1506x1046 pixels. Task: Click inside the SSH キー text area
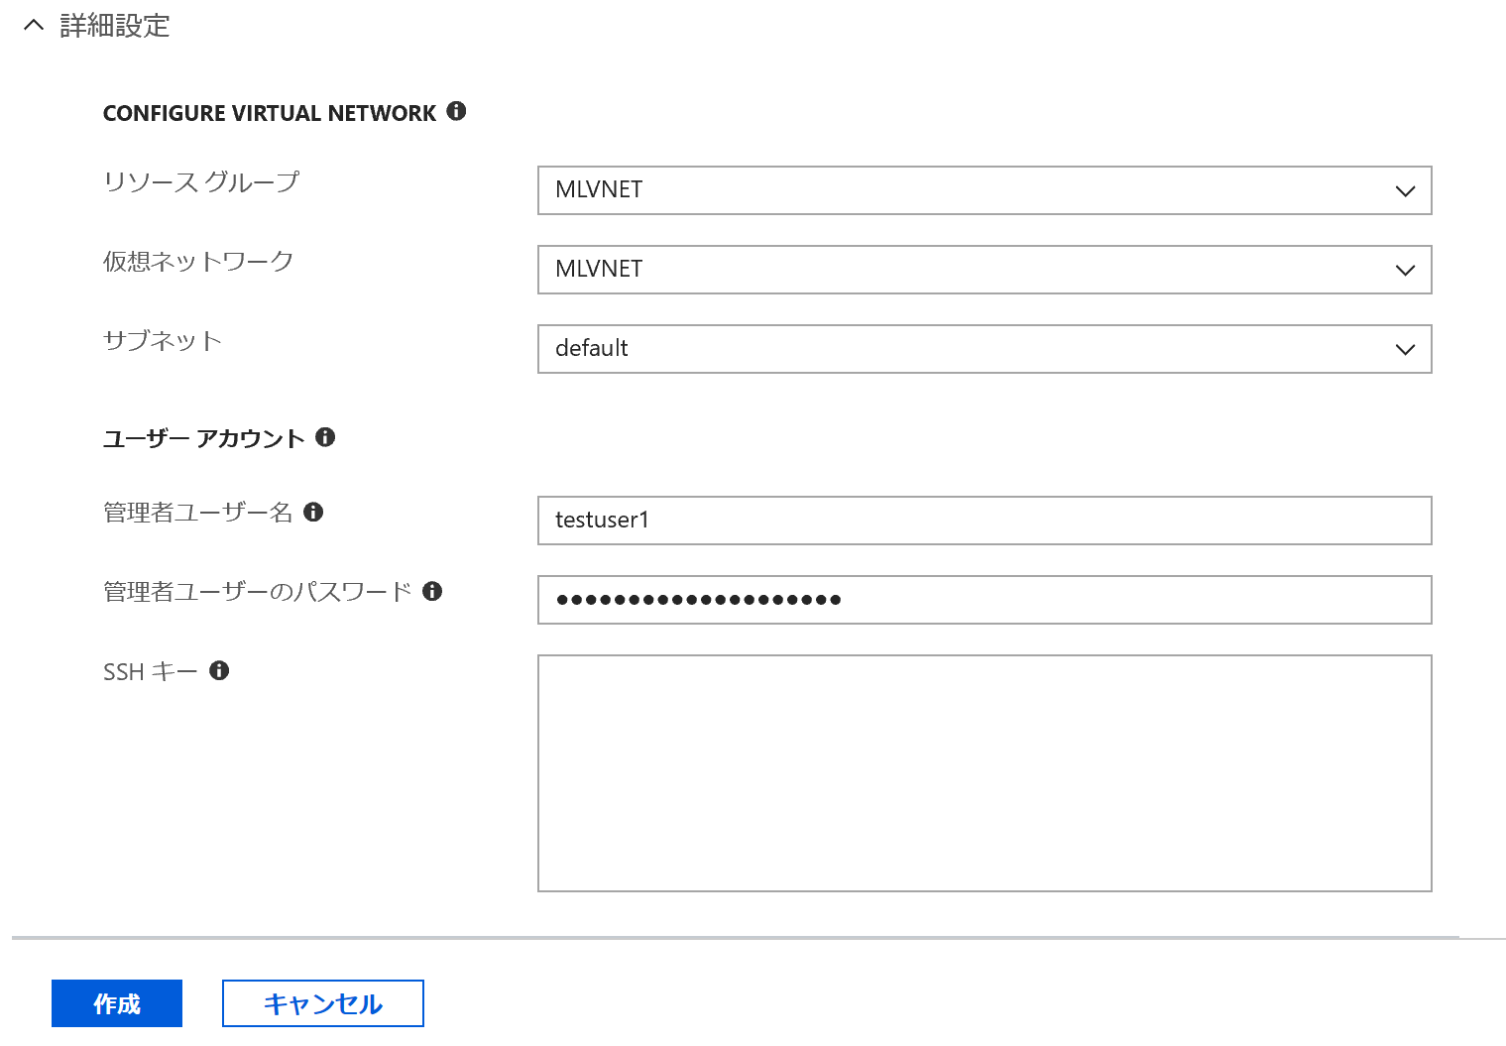(985, 773)
